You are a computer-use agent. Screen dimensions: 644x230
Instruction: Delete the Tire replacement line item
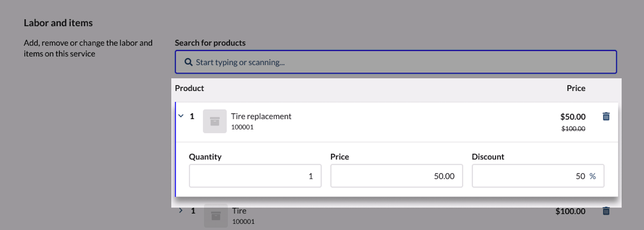click(606, 116)
